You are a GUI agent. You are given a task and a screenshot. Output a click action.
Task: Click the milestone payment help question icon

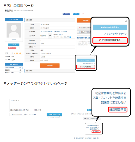pos(70,37)
